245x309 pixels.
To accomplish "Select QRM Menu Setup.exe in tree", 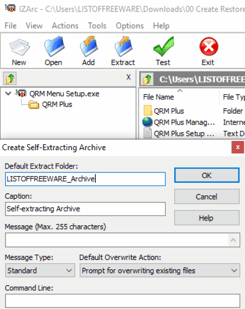I will pyautogui.click(x=64, y=94).
